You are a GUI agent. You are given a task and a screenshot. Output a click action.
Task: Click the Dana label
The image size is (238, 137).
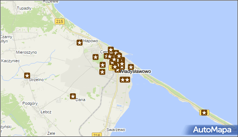(x=80, y=100)
